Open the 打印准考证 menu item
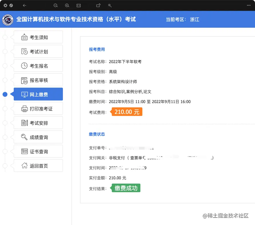Image resolution: width=255 pixels, height=225 pixels. (x=38, y=109)
